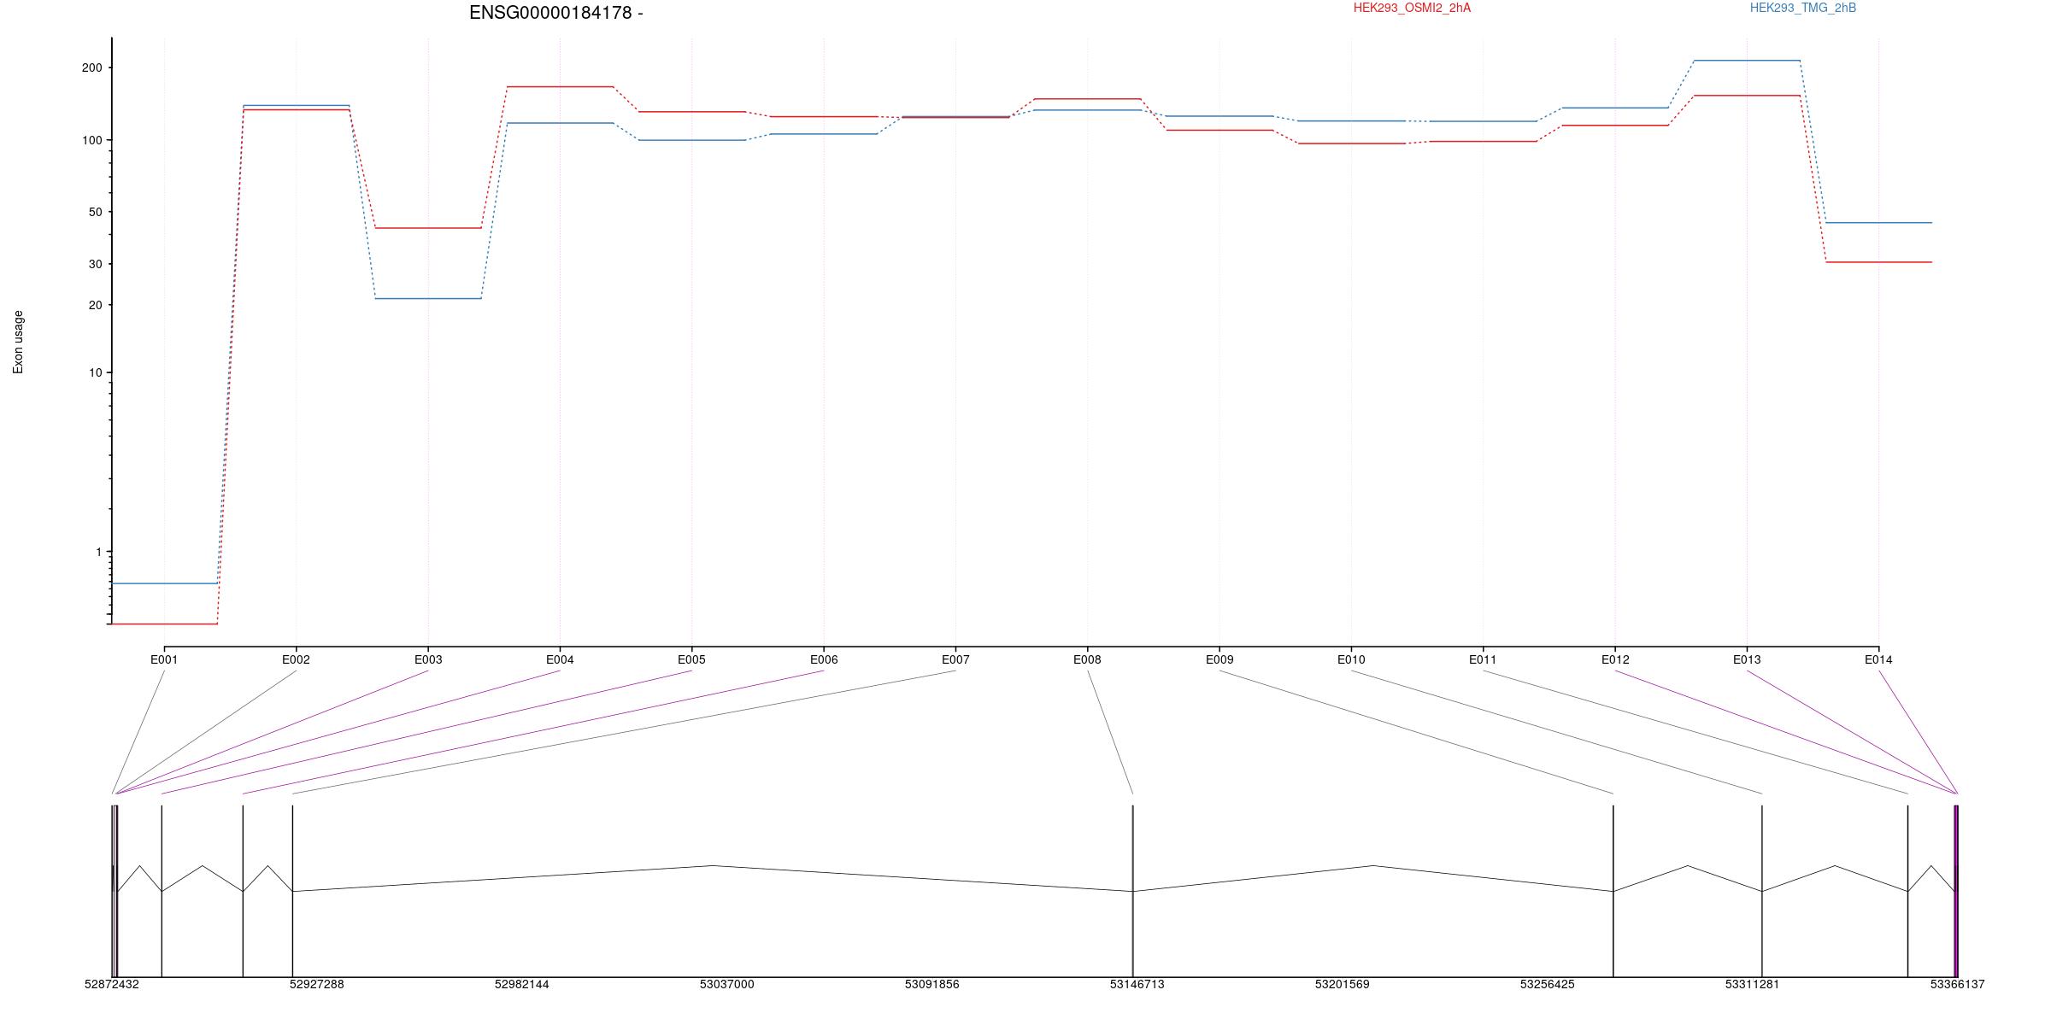Click exon label E005
Image resolution: width=2051 pixels, height=1025 pixels.
tap(691, 659)
